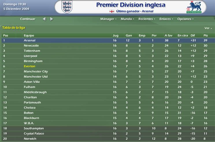Screen dimensions: 215x142
Task: Open the Mundo dropdown menu
Action: coord(127,19)
